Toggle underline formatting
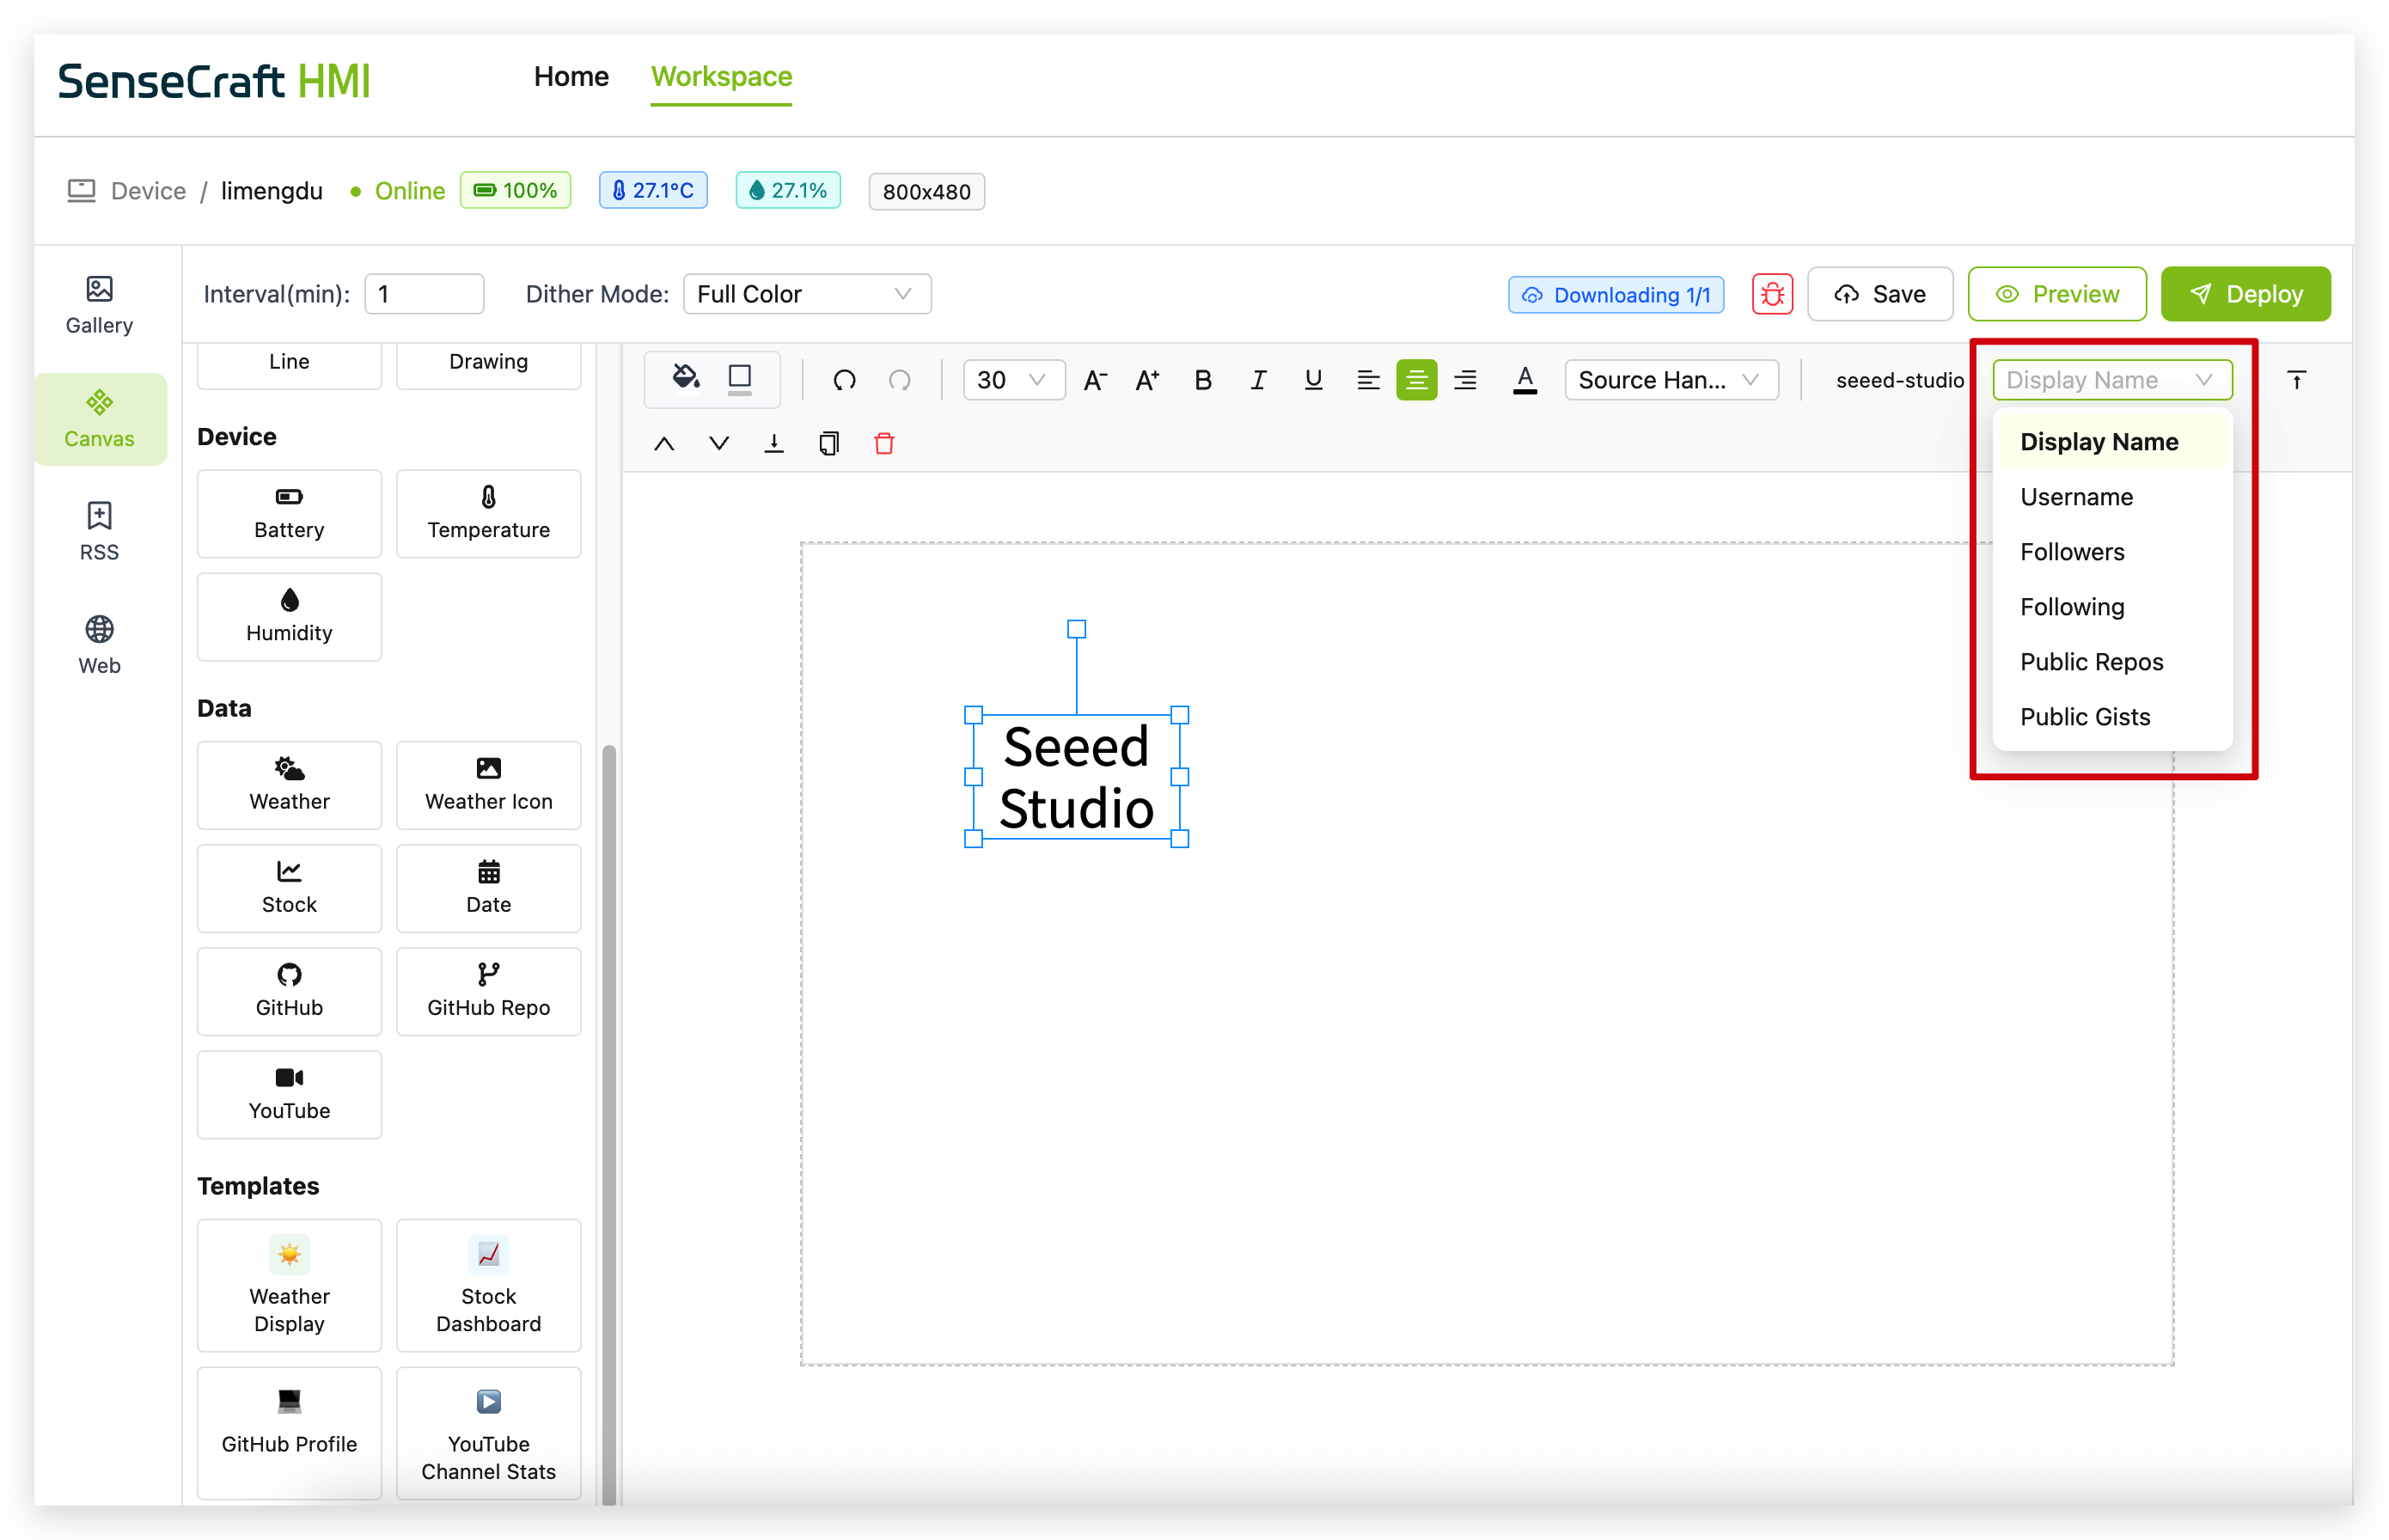Screen dimensions: 2389x1540 click(x=1313, y=380)
